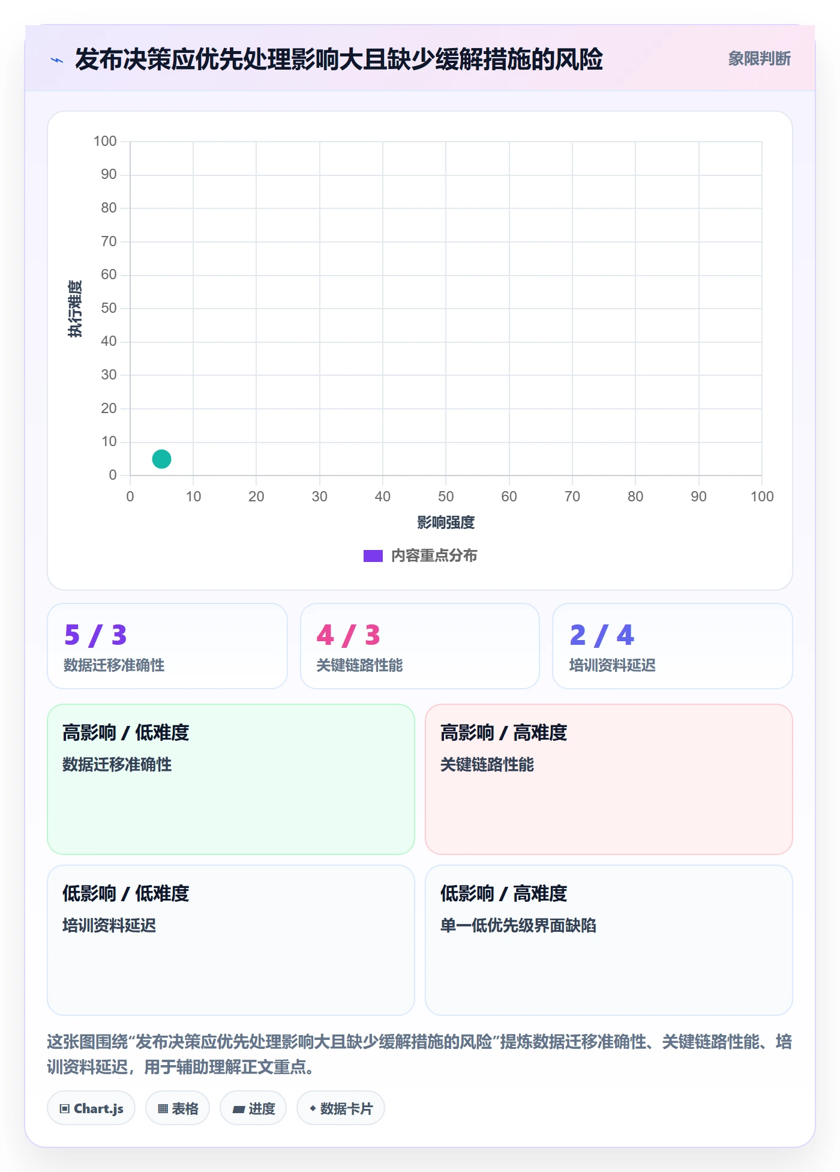Click the 数据迁移准确性 metric card label

[x=114, y=665]
